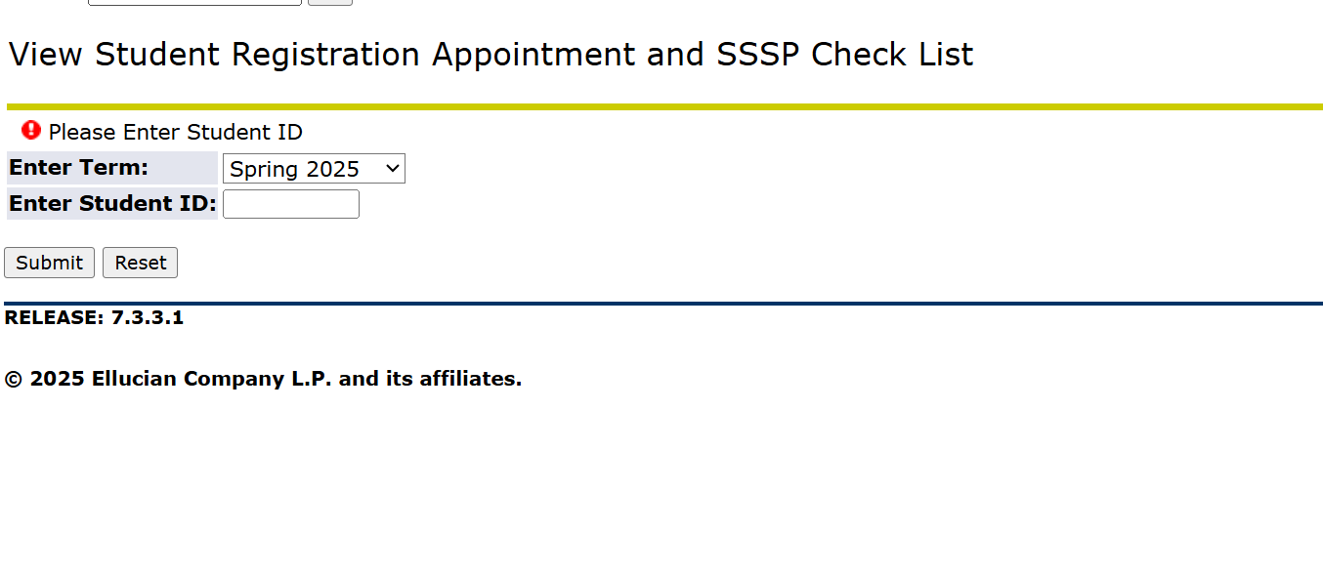Screen dimensions: 1323x574
Task: Click the words "View Student Registration Appointment" in the heading
Action: coord(322,55)
